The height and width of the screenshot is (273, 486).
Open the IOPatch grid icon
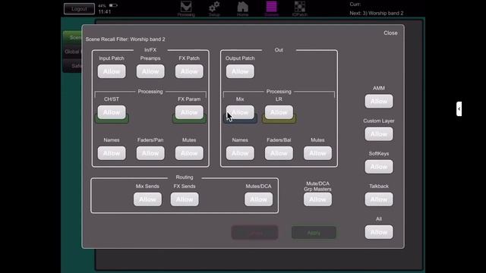(300, 8)
